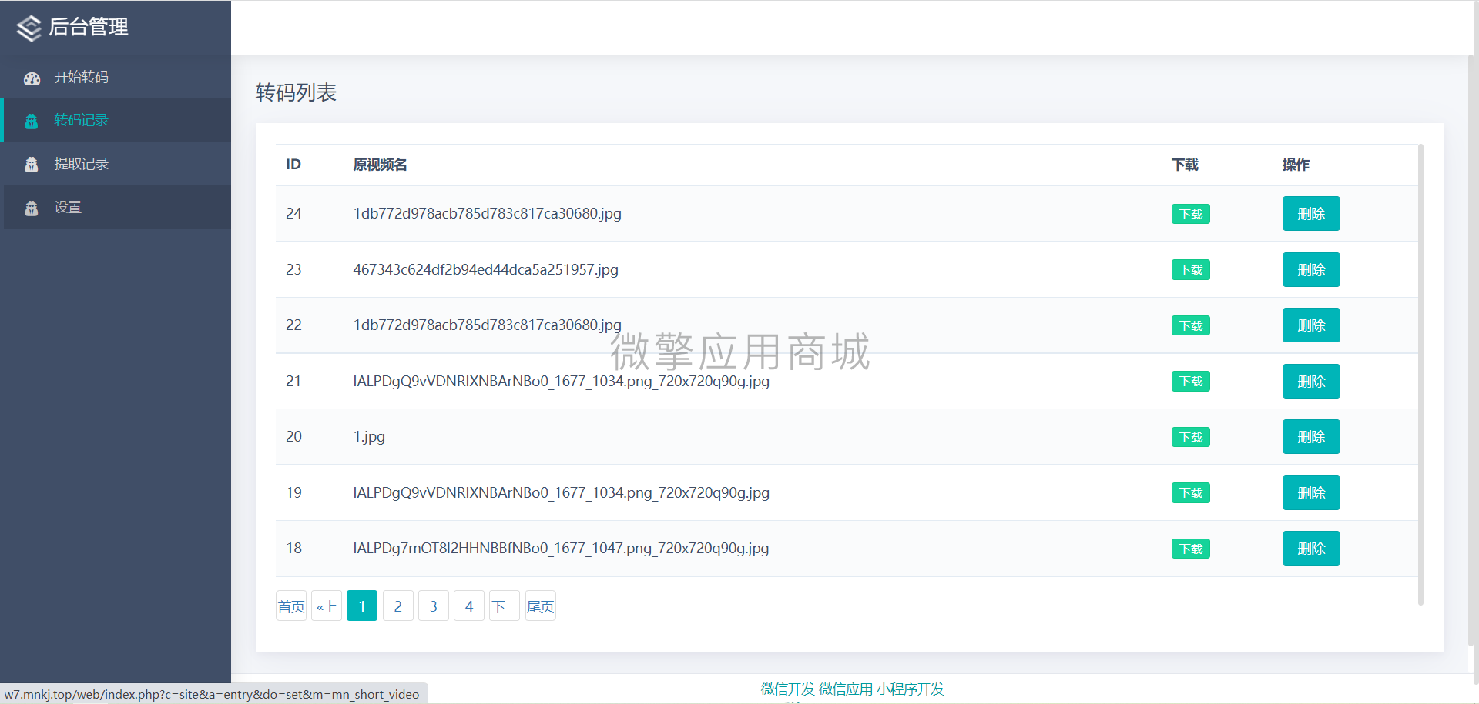Click ID cell 24
The image size is (1479, 704).
pos(293,214)
